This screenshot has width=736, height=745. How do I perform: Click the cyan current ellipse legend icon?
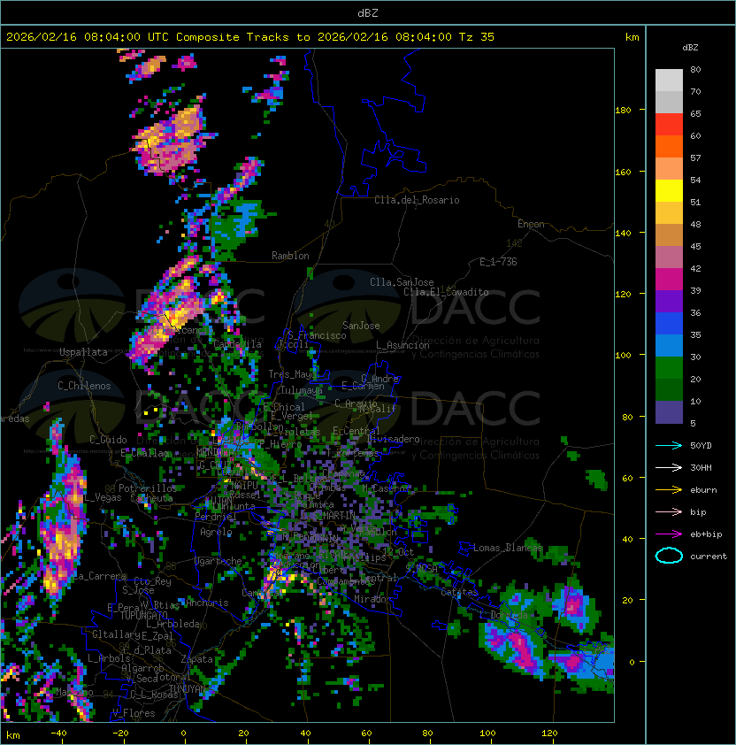(x=669, y=556)
